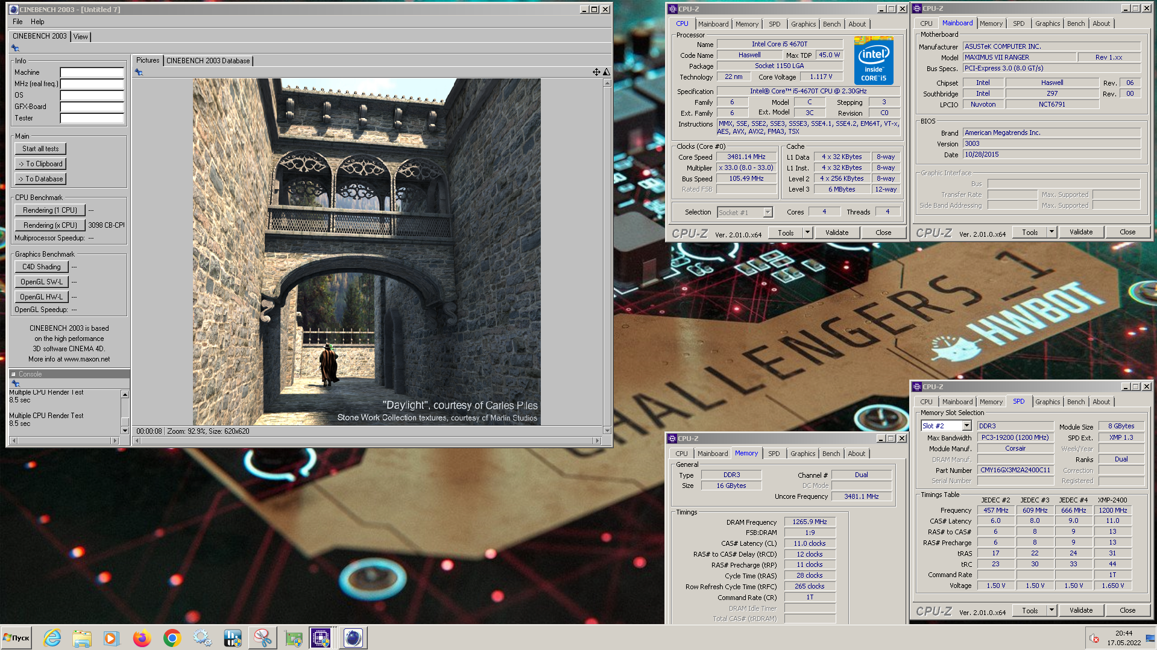The image size is (1157, 650).
Task: Open Firefox from the taskbar
Action: 142,638
